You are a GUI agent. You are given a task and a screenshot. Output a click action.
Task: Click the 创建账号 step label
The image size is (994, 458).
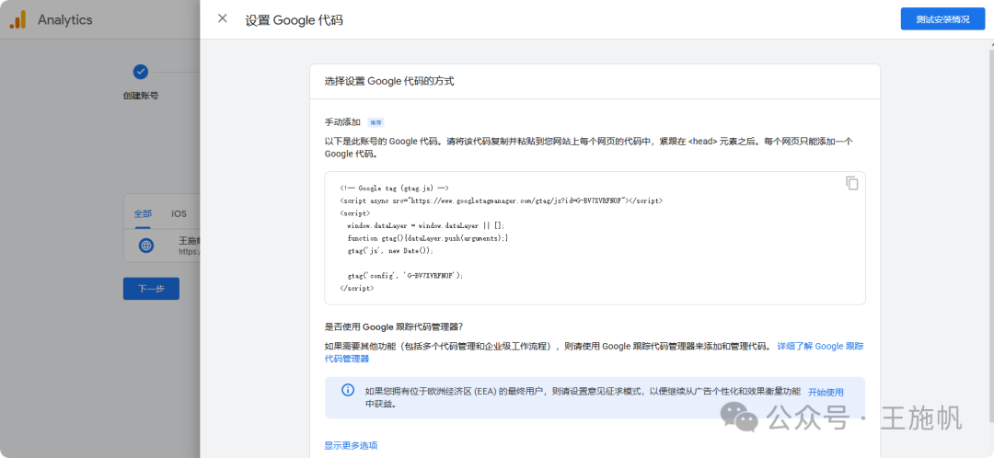141,97
